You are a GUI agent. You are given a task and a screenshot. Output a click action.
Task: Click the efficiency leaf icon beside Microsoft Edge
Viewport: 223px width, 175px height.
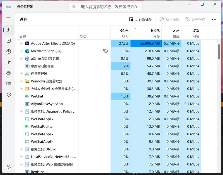coord(106,51)
